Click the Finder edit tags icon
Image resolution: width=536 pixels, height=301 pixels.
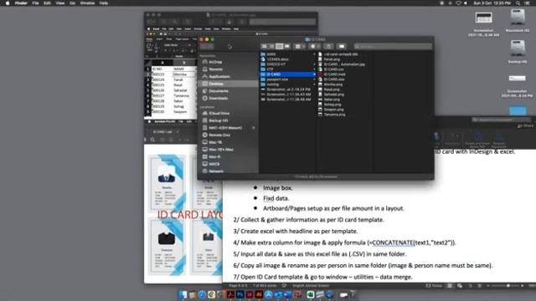click(x=342, y=47)
